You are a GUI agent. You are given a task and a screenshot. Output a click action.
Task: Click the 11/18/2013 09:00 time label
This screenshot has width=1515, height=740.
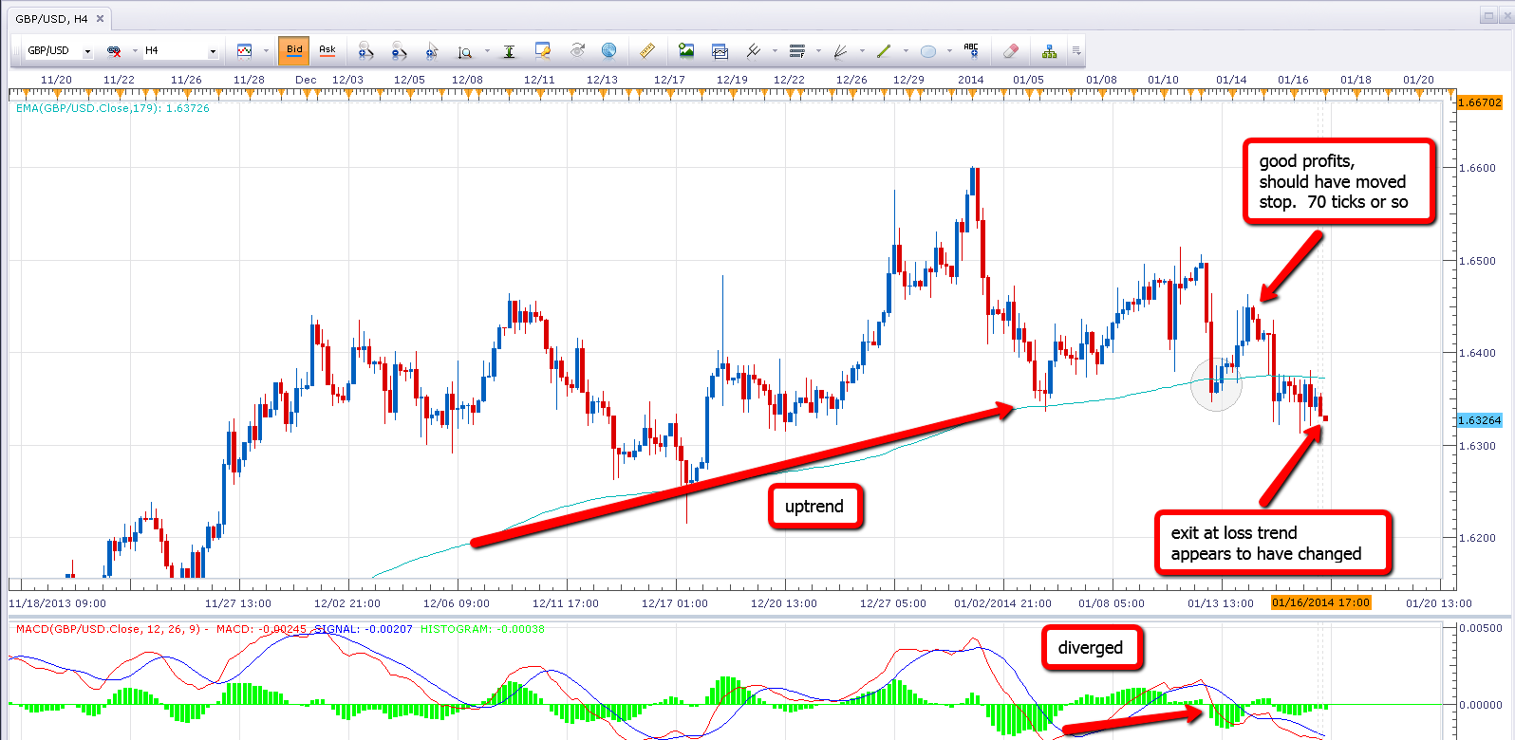(57, 603)
